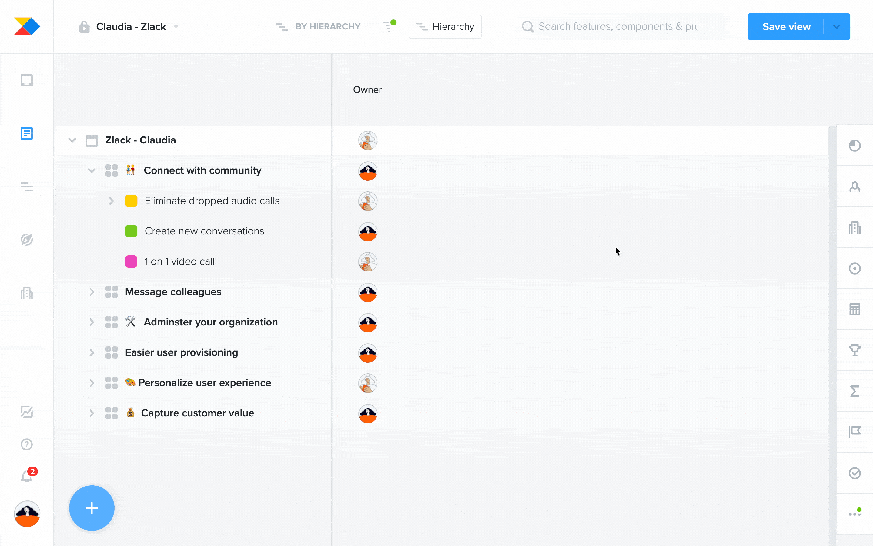Open the Save view dropdown arrow
873x546 pixels.
pos(837,27)
